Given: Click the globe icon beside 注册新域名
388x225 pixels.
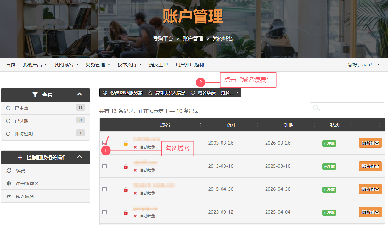Looking at the screenshot, I should tap(9, 184).
